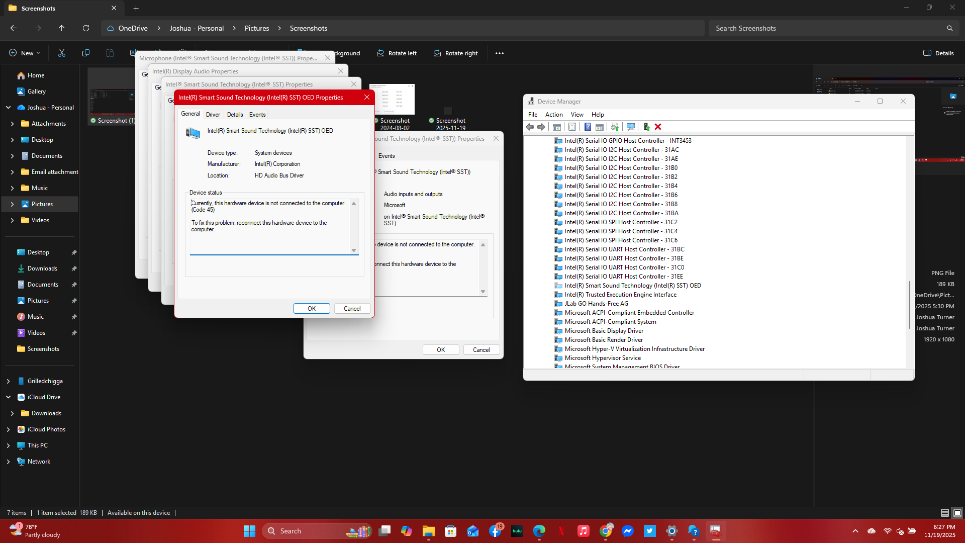This screenshot has height=543, width=965.
Task: Click the Rotate left icon in Photos toolbar
Action: tap(397, 53)
